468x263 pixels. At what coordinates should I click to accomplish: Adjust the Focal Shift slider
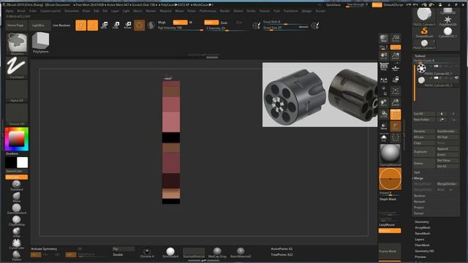coord(286,22)
